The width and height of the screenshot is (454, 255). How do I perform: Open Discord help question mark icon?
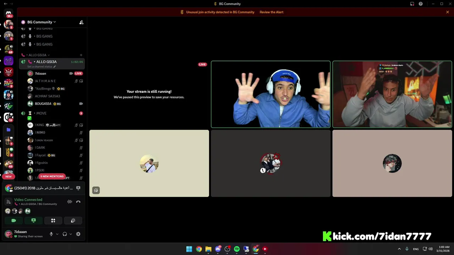tap(421, 4)
